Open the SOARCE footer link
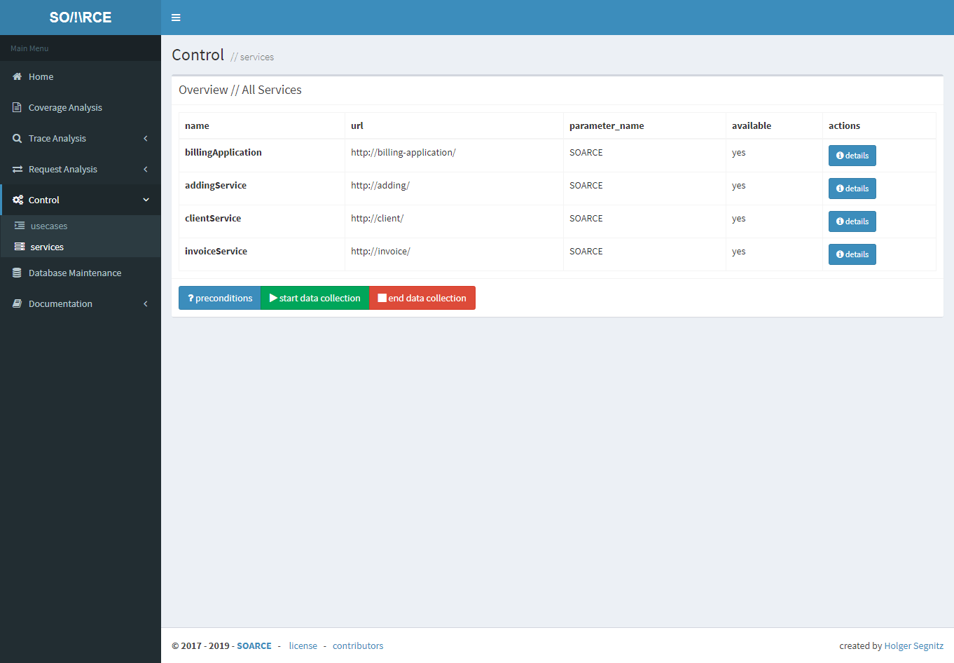The image size is (954, 663). [254, 645]
